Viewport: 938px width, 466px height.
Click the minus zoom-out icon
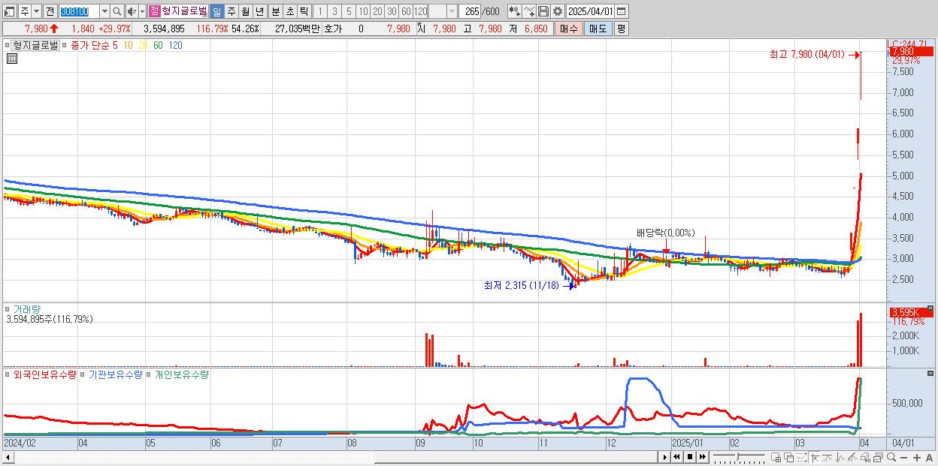903,458
